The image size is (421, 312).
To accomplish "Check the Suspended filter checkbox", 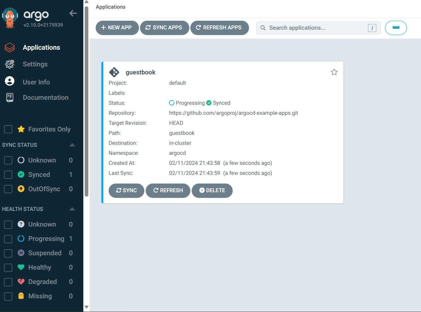I will point(8,253).
